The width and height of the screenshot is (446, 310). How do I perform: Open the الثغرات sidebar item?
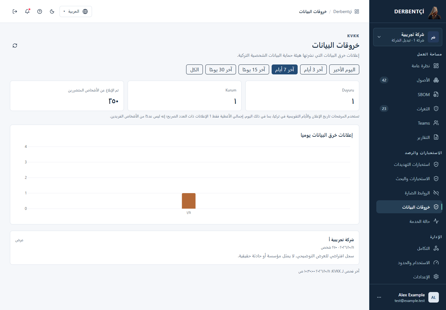(409, 109)
